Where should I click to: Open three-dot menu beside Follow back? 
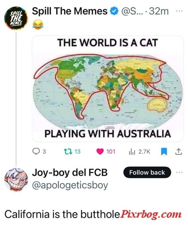point(179,172)
